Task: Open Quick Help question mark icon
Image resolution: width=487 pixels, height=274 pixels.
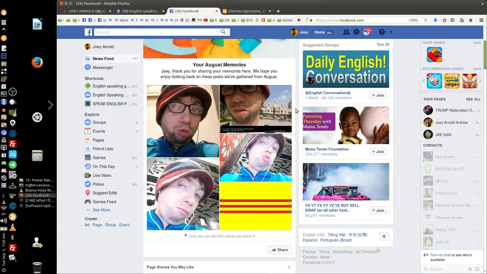Action: 382,32
